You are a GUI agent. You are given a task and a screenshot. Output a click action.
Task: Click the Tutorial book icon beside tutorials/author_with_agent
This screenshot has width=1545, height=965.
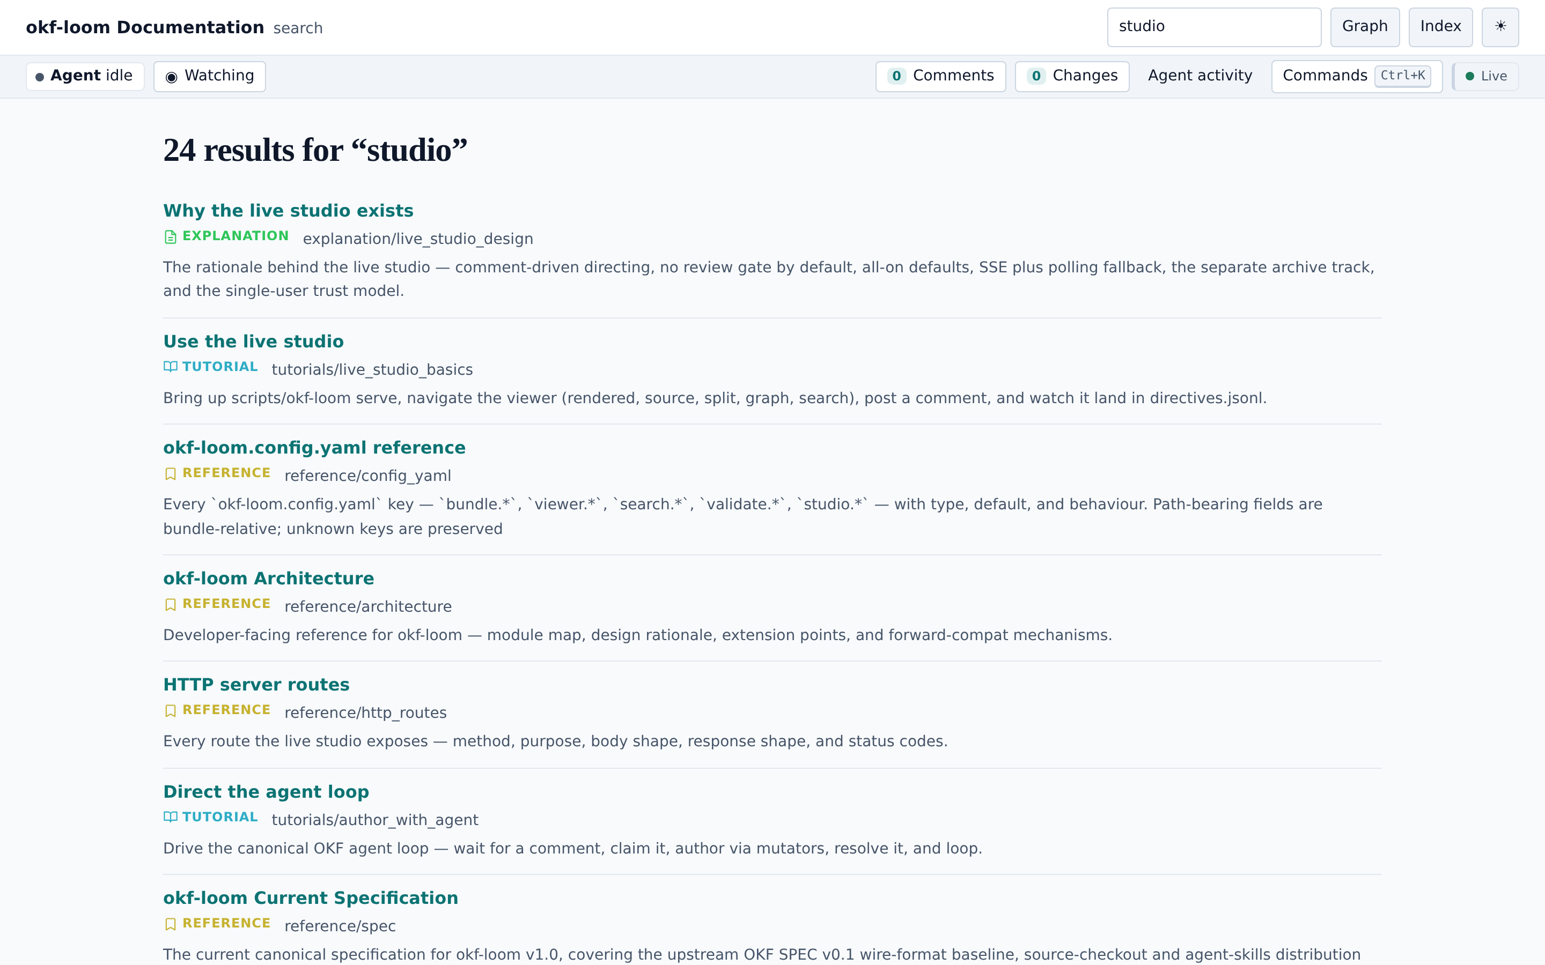pos(170,817)
